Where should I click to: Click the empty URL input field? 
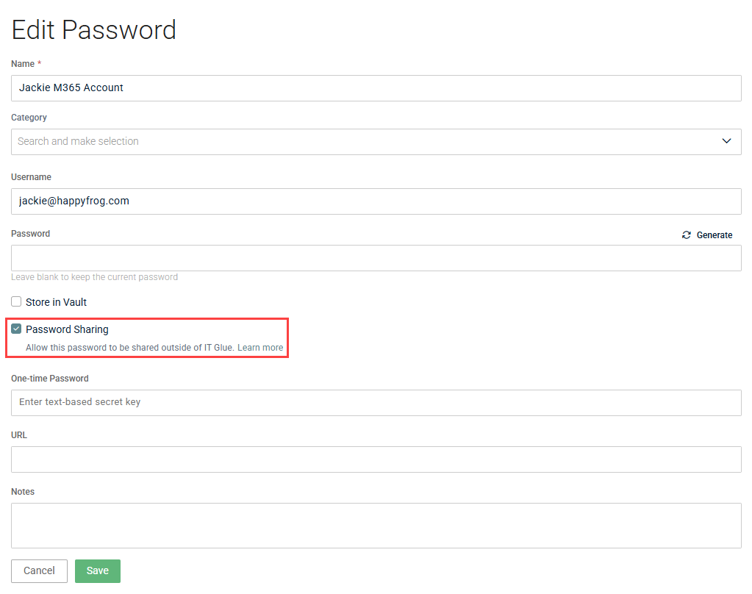click(376, 459)
